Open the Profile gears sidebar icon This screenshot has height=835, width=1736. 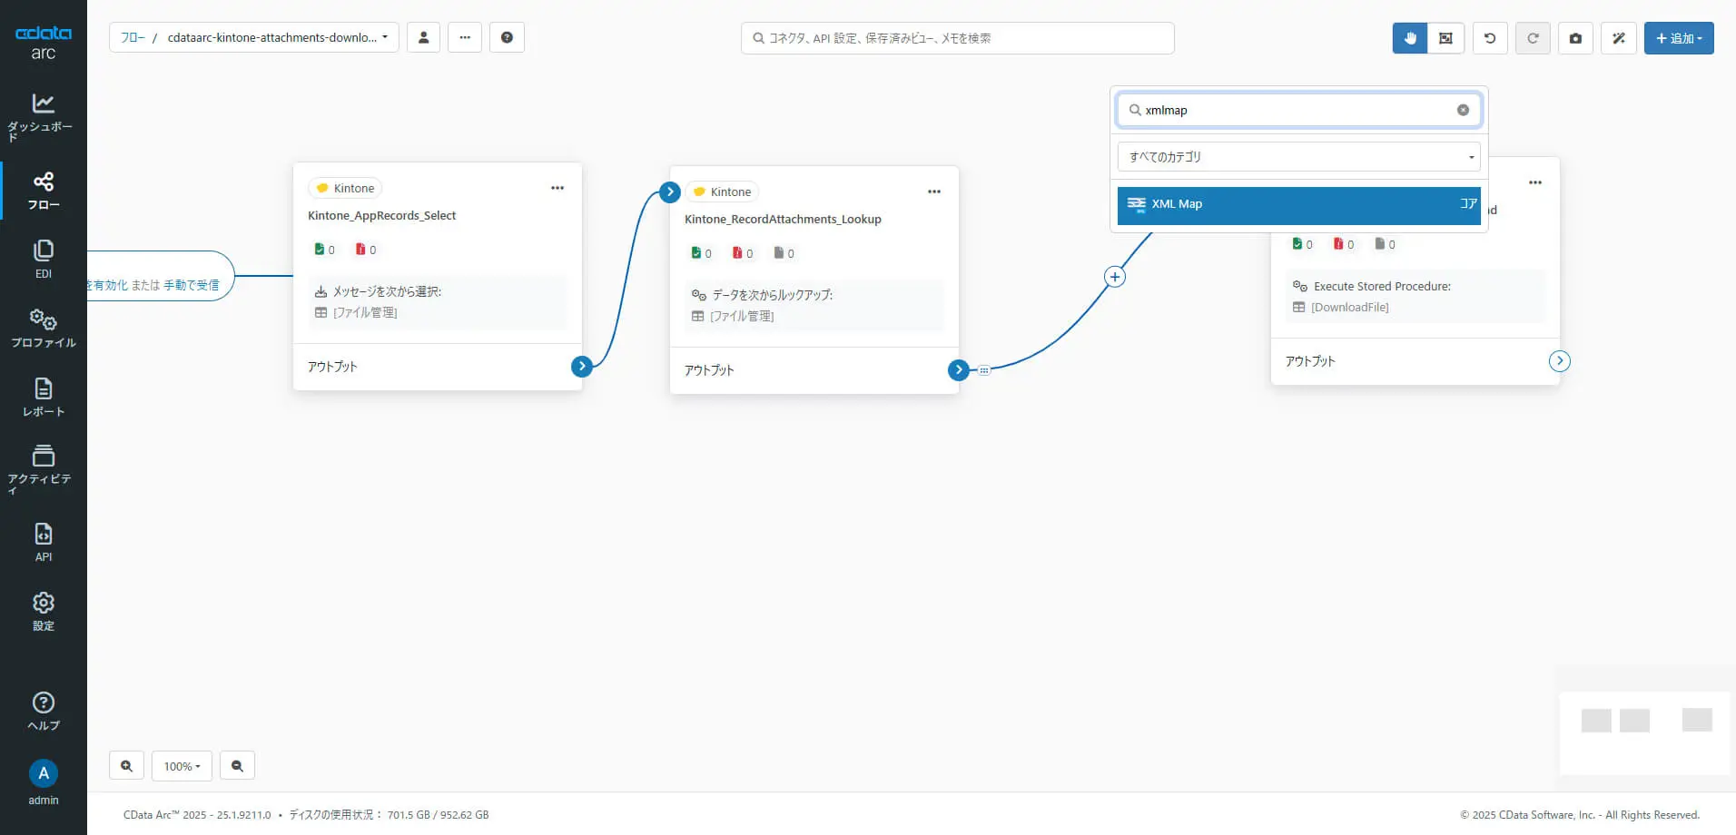coord(43,328)
